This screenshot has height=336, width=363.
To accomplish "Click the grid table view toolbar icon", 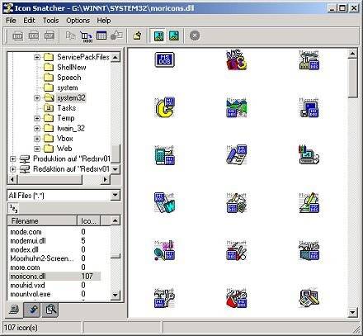I will coord(101,35).
